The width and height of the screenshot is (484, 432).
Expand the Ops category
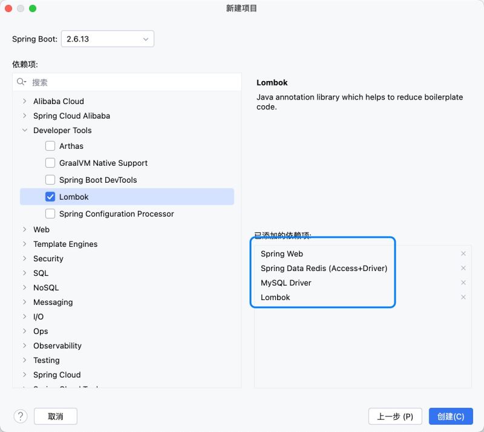(25, 331)
